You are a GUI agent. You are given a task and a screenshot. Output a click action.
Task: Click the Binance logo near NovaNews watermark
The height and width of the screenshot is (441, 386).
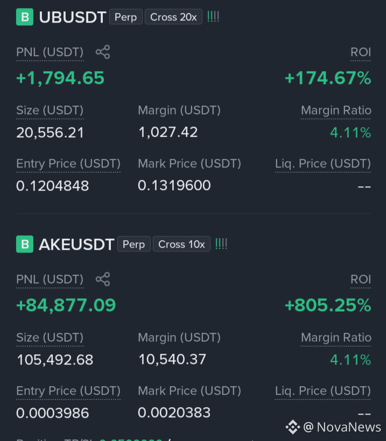tap(293, 427)
